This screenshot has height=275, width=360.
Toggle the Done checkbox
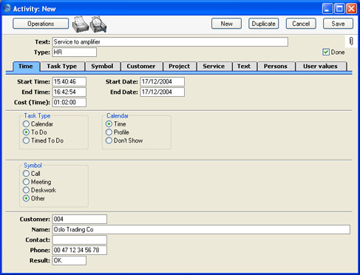click(x=326, y=52)
